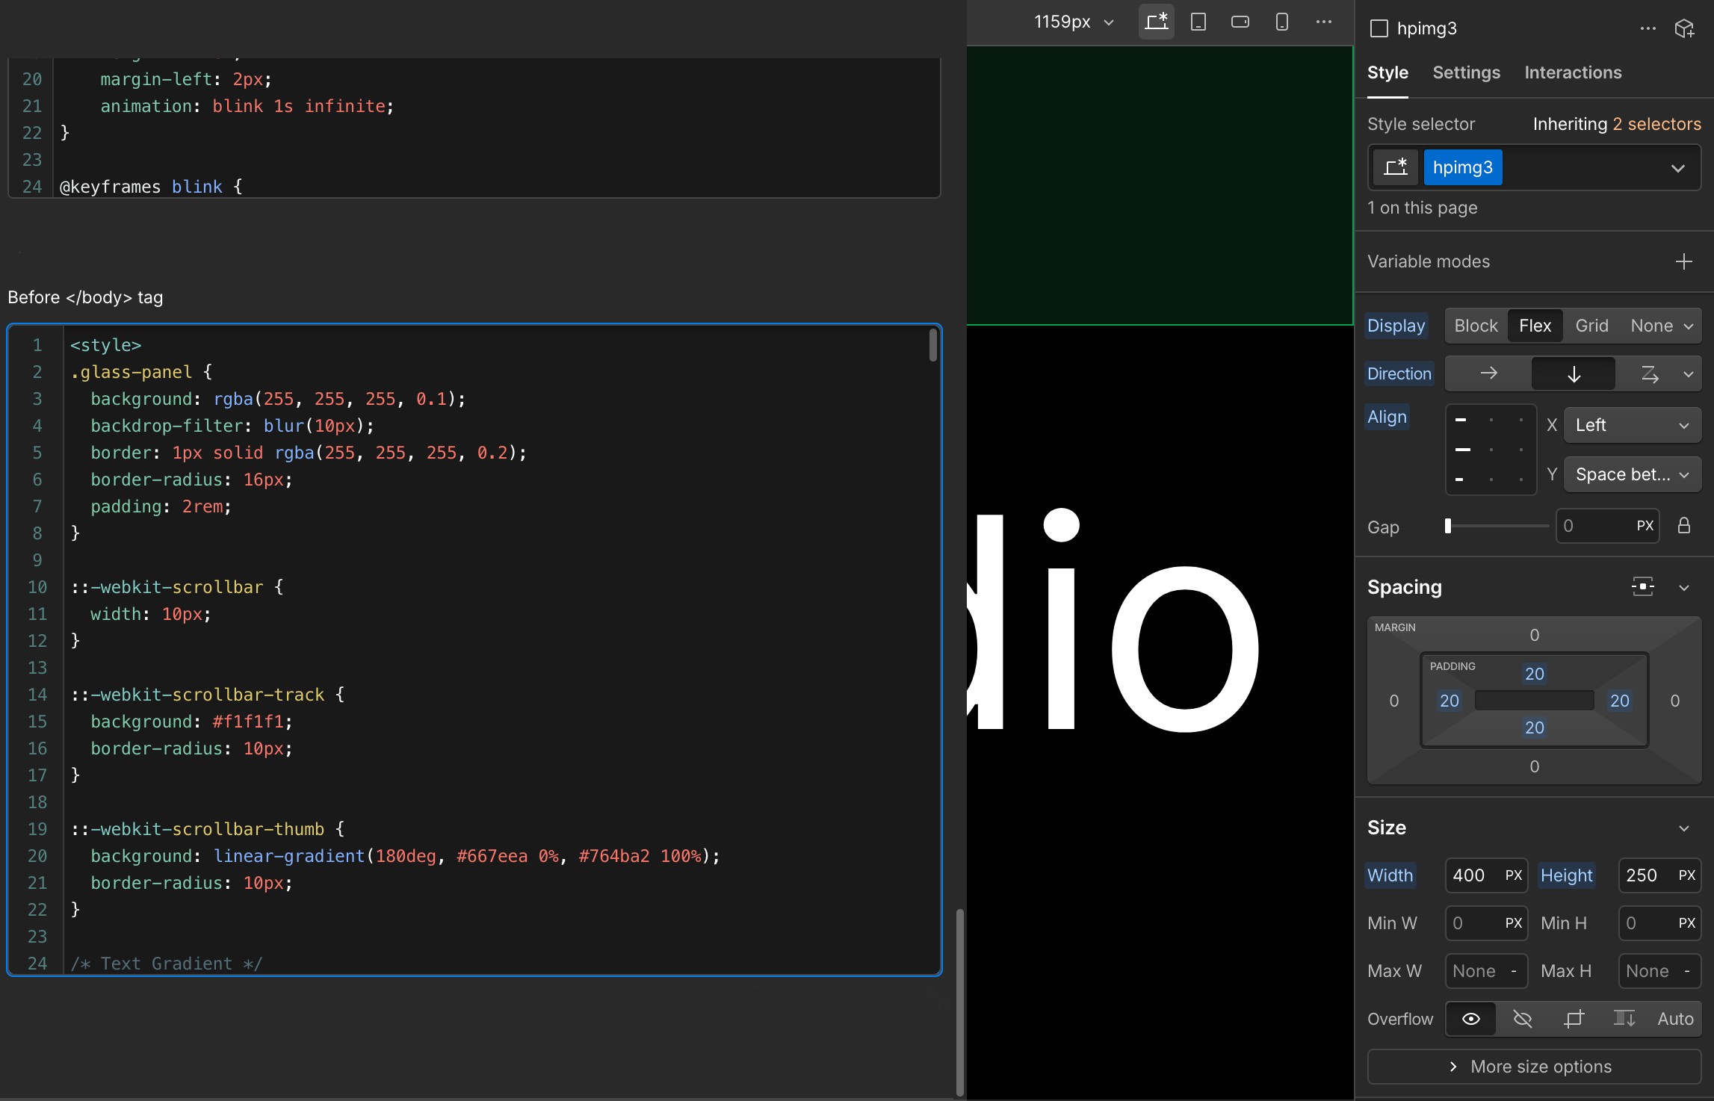This screenshot has height=1101, width=1714.
Task: Select the mobile portrait breakpoint icon
Action: (1281, 22)
